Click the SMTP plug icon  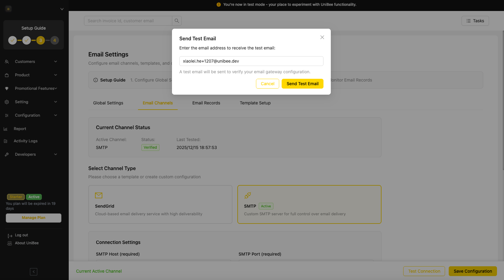(x=248, y=195)
